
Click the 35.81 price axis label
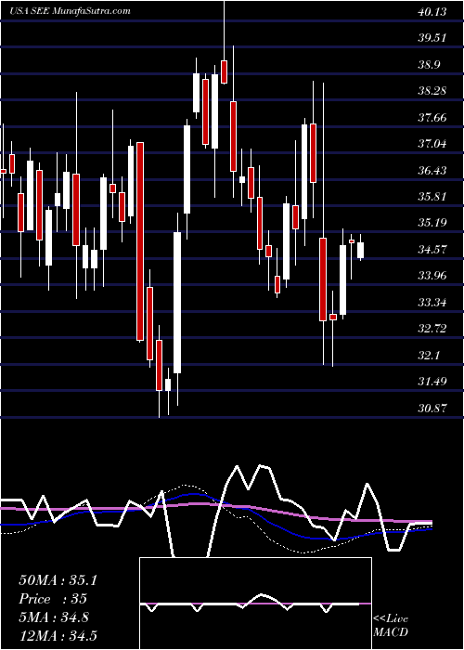pyautogui.click(x=432, y=196)
